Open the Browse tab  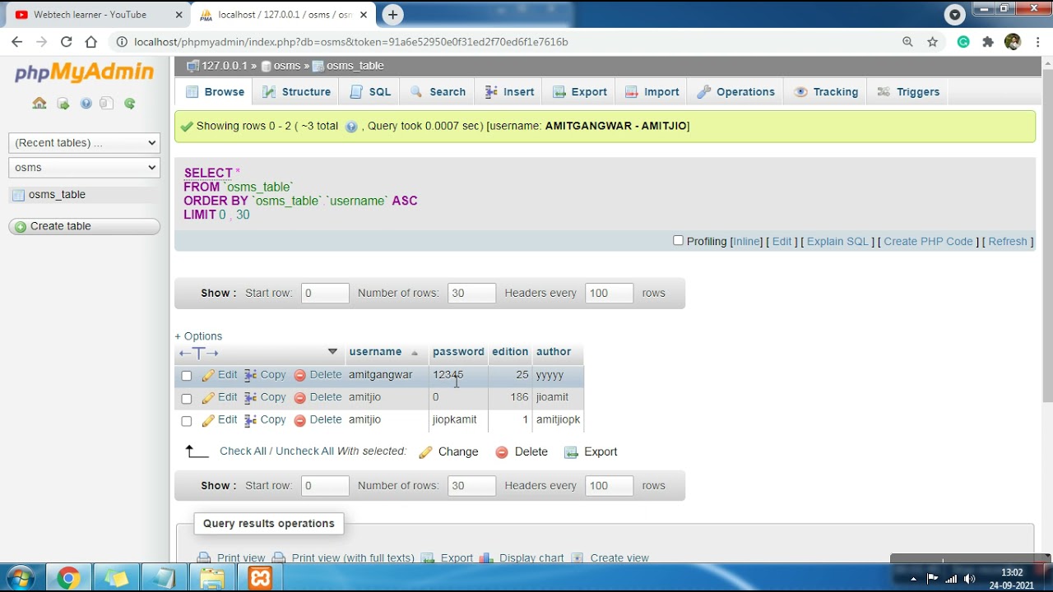(x=216, y=92)
